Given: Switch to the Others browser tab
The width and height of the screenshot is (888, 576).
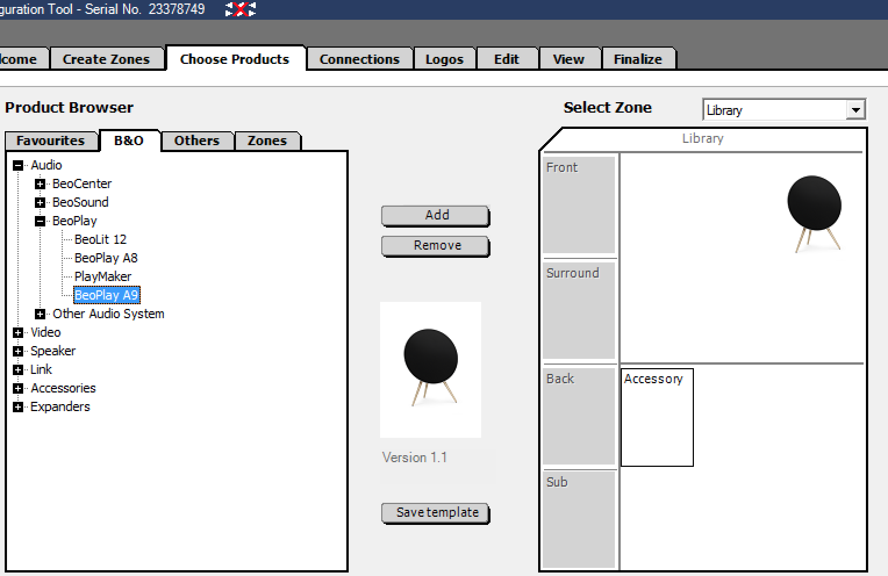Looking at the screenshot, I should click(x=197, y=141).
